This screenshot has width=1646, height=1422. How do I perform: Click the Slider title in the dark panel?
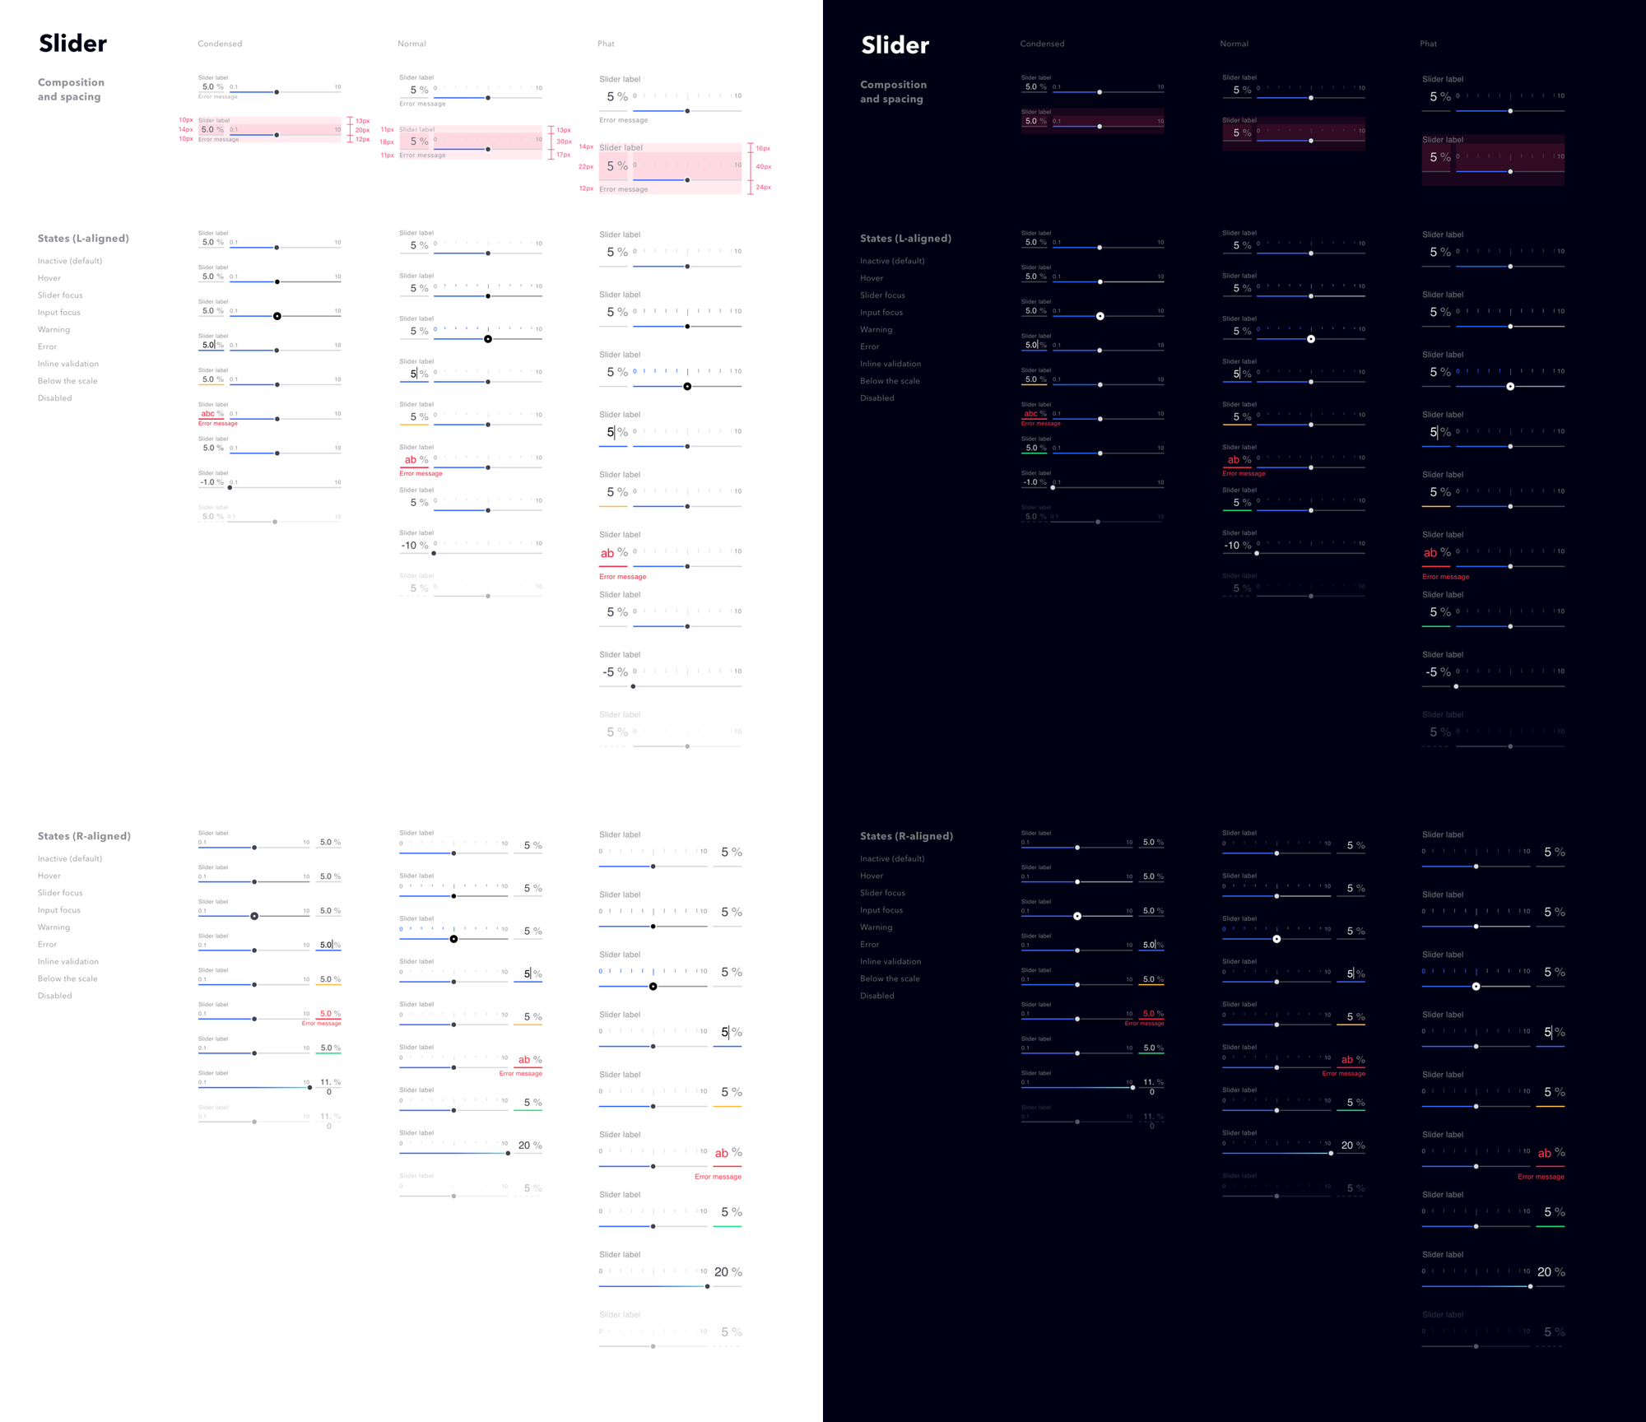(x=895, y=45)
